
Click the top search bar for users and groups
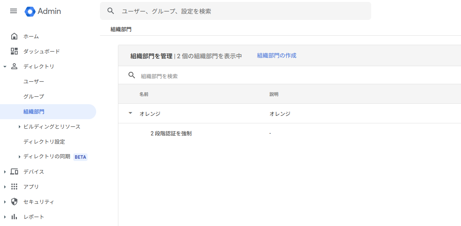tap(240, 11)
